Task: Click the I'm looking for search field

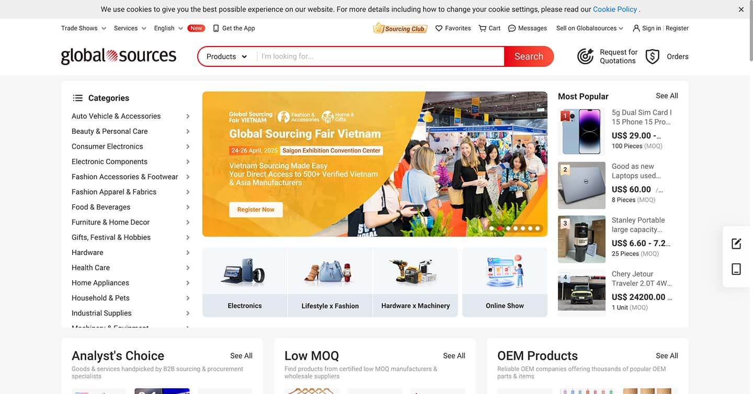Action: [381, 56]
